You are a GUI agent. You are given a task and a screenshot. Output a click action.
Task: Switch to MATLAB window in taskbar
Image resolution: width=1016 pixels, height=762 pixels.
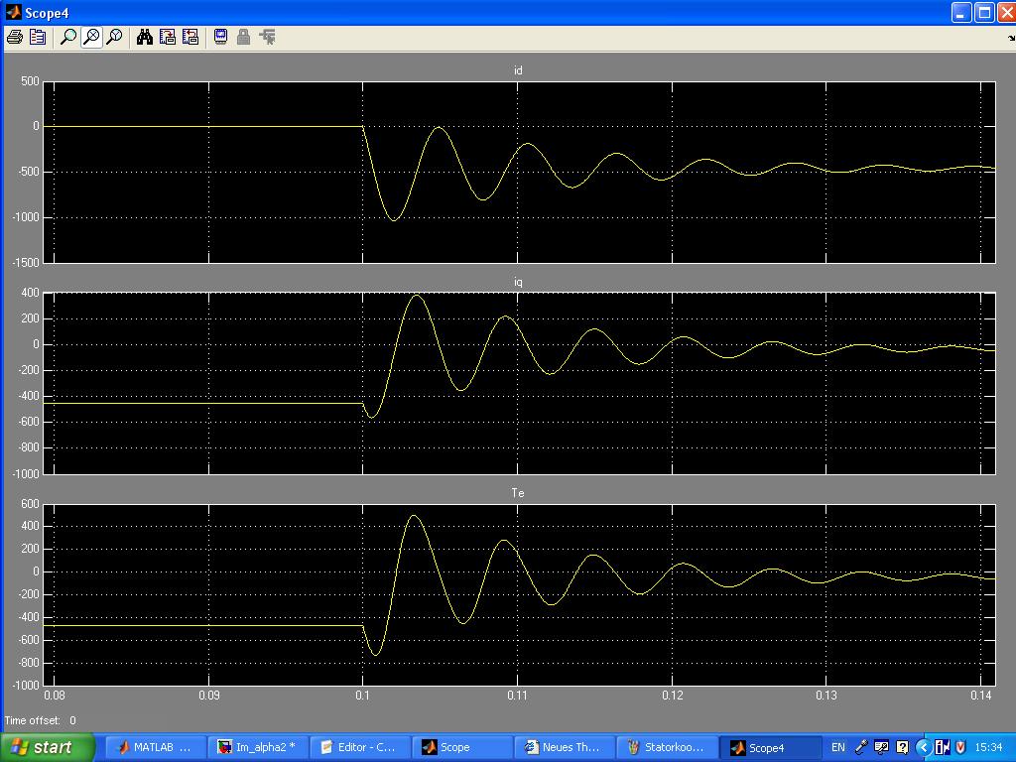click(156, 747)
